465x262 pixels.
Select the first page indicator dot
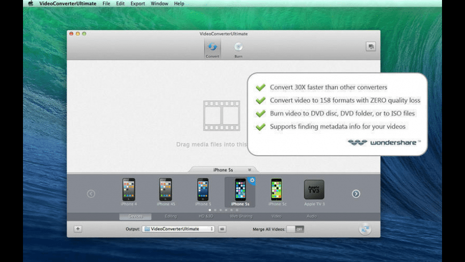[210, 210]
